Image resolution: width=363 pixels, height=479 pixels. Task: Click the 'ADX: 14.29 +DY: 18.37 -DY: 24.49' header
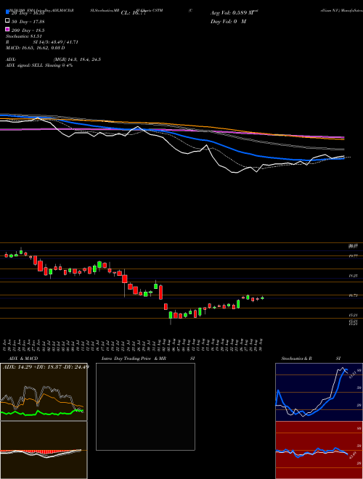pos(45,367)
